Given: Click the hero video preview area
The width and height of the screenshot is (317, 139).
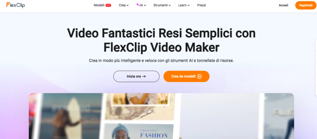Looking at the screenshot, I should [161, 116].
